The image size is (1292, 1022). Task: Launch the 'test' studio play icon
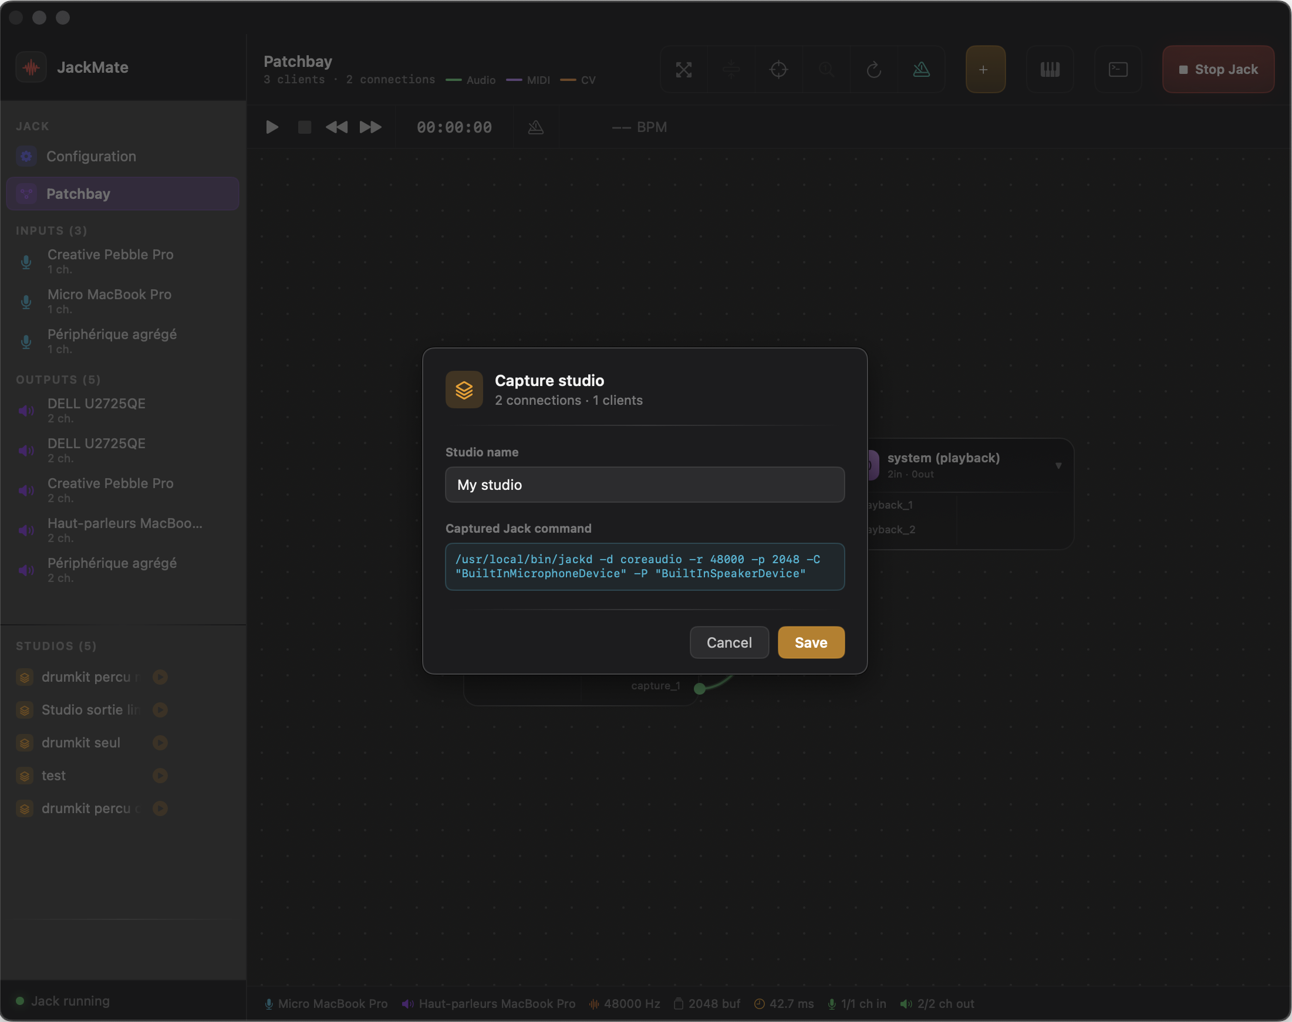coord(160,776)
